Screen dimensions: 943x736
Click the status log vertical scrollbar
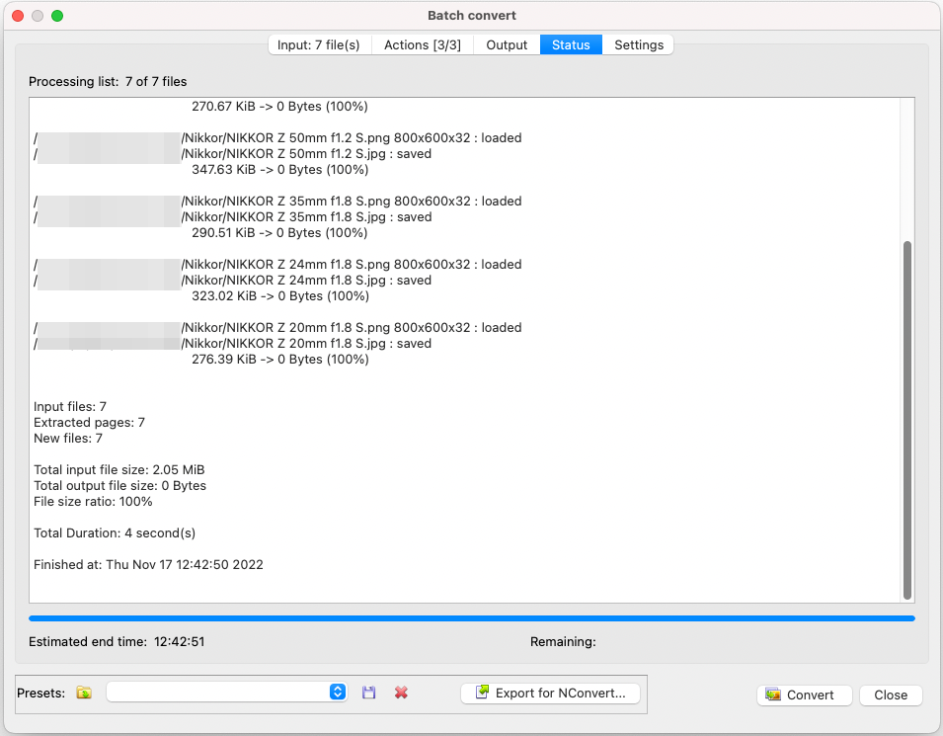click(x=906, y=420)
